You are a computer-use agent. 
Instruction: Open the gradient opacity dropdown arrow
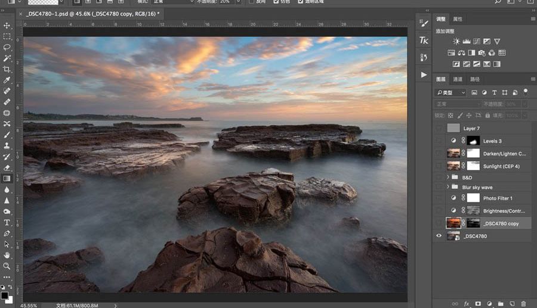tap(238, 2)
